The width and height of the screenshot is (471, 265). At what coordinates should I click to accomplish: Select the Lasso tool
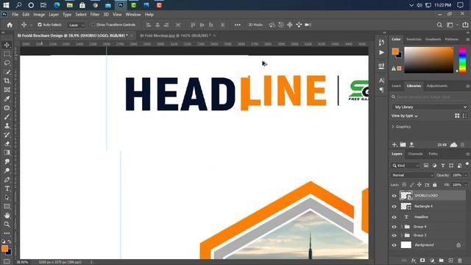7,63
